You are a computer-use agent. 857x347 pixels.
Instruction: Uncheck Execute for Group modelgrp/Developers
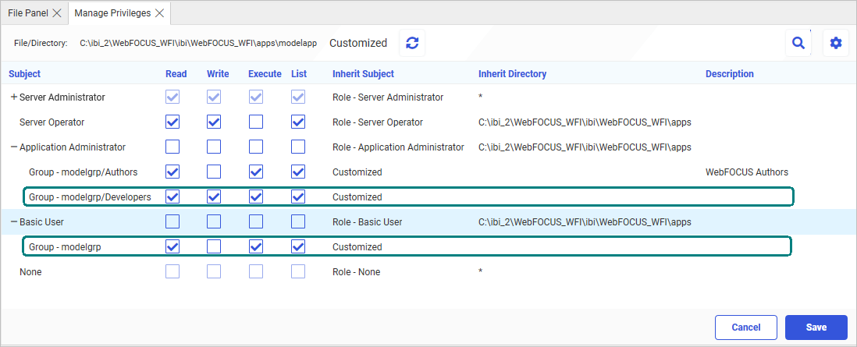[256, 197]
